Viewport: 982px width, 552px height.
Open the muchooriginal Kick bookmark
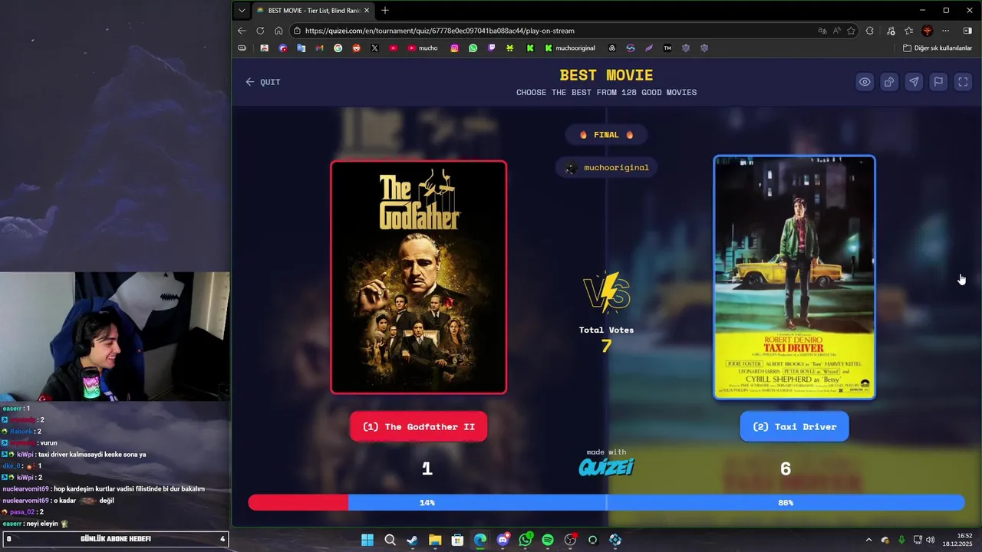pos(570,48)
